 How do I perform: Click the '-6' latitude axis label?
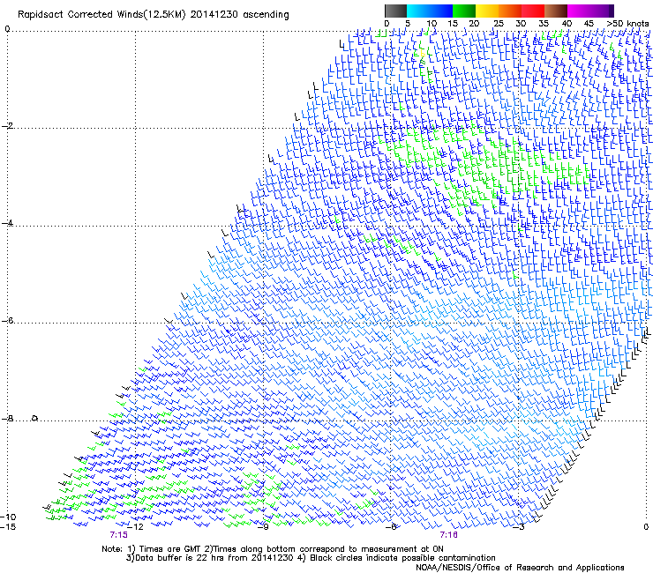coord(7,321)
